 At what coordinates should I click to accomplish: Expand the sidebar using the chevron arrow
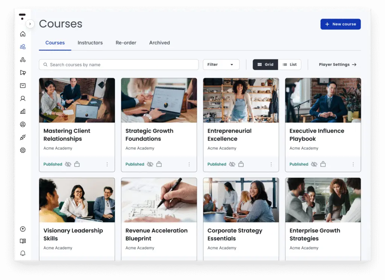30,23
